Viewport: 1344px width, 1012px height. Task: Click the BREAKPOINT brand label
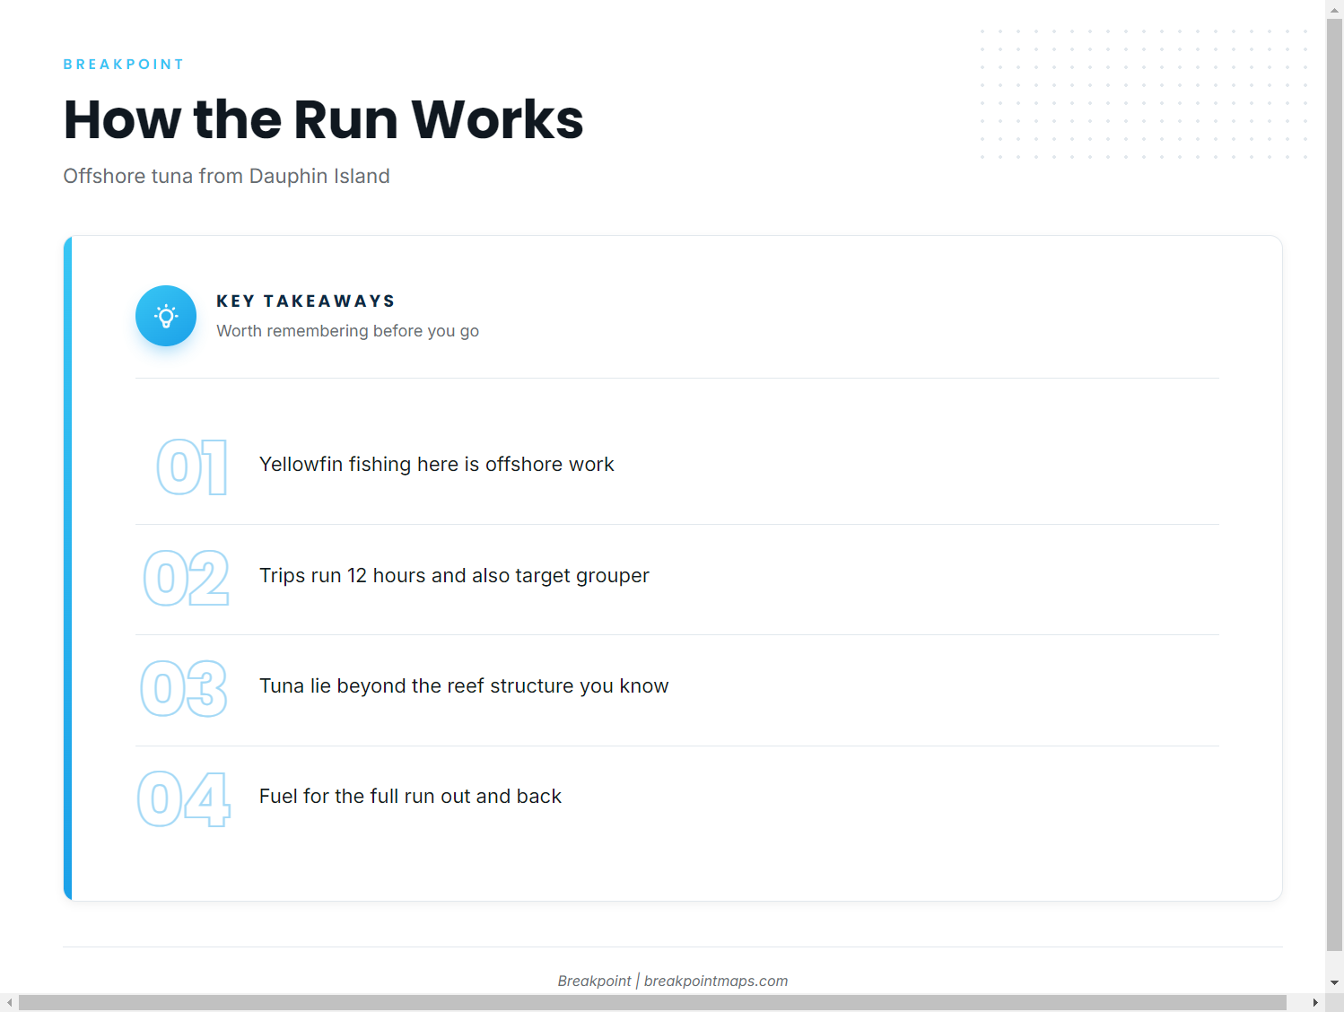point(124,65)
